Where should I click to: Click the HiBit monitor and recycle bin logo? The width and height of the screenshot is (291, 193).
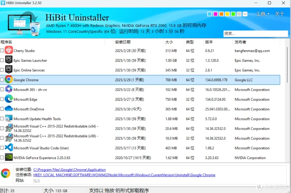click(x=24, y=23)
